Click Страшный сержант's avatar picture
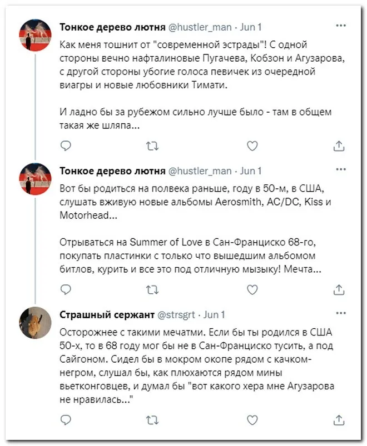 (x=36, y=323)
